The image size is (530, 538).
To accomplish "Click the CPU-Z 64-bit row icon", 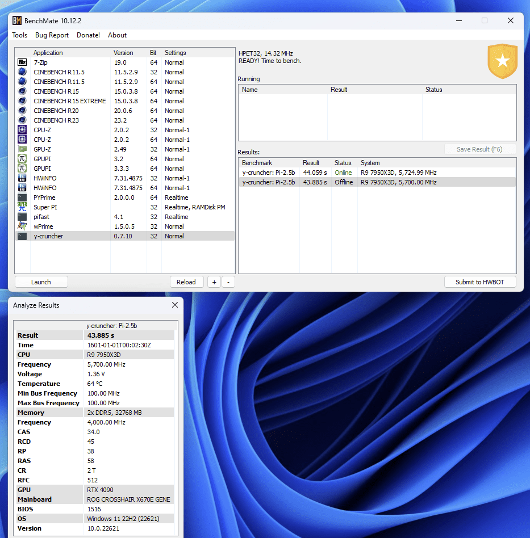I will pyautogui.click(x=22, y=139).
